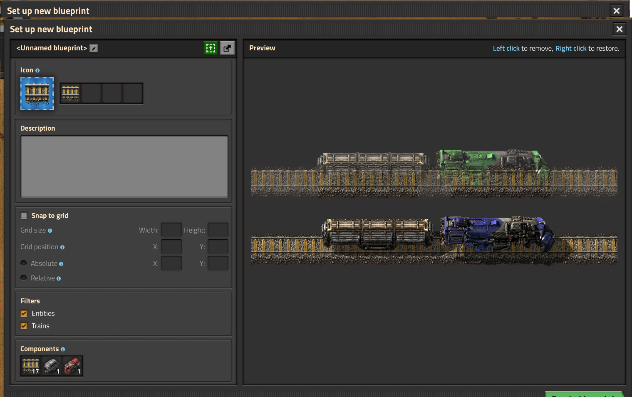The width and height of the screenshot is (632, 397).
Task: Select the Absolute radio option
Action: (24, 263)
